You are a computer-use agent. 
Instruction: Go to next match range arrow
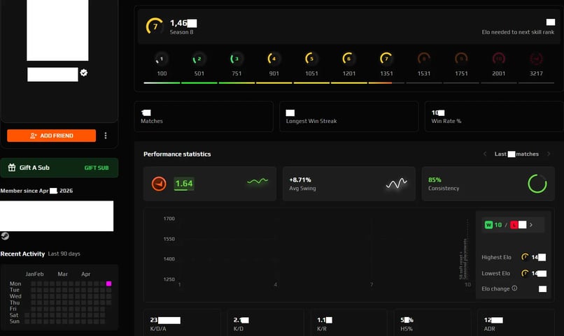[x=549, y=154]
